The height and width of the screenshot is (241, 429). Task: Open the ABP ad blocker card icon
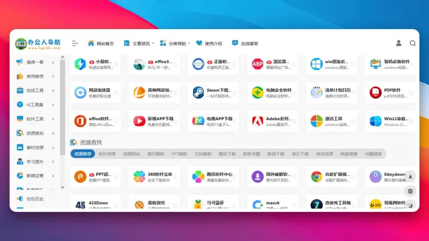pos(257,64)
